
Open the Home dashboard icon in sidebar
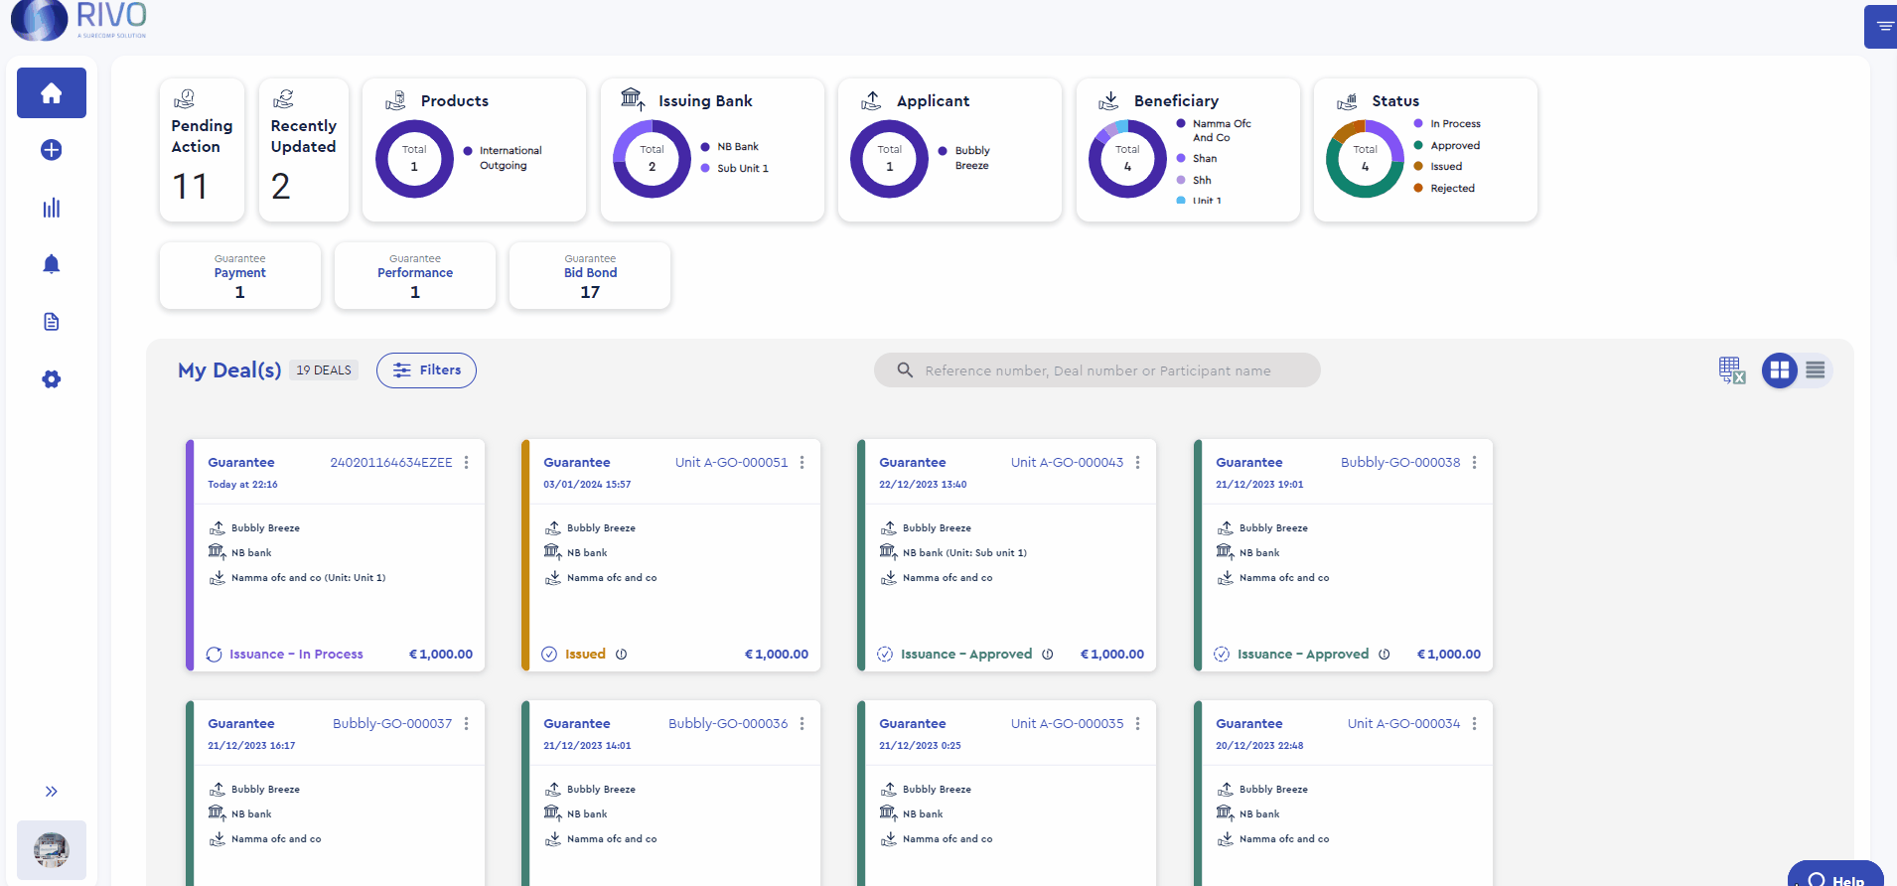(52, 93)
